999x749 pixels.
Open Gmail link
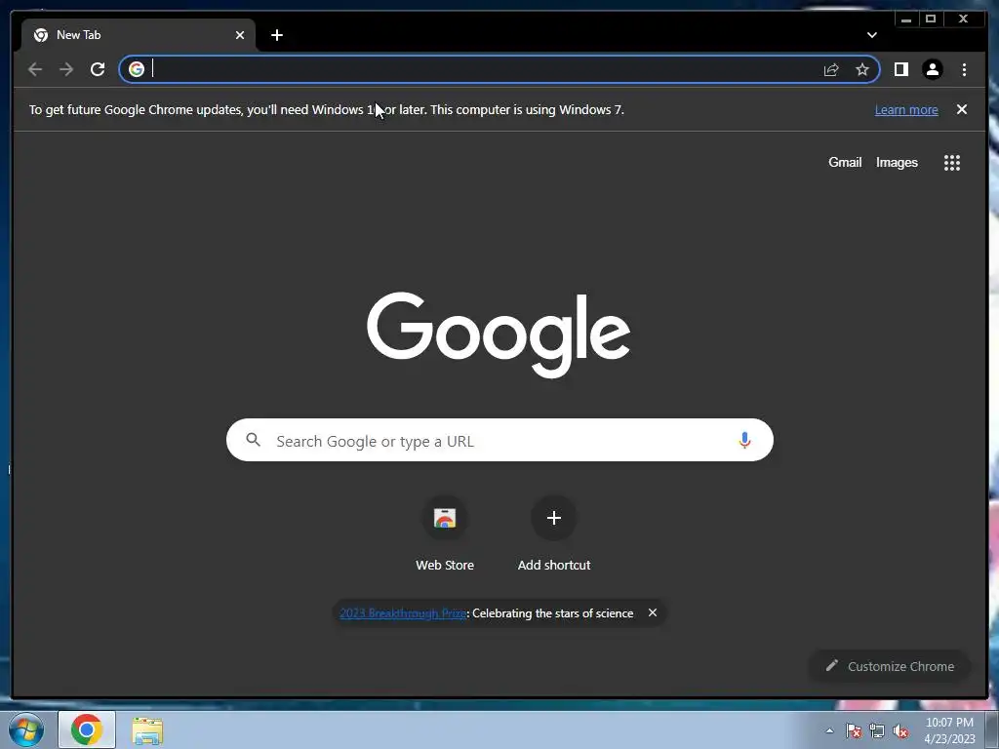click(845, 163)
